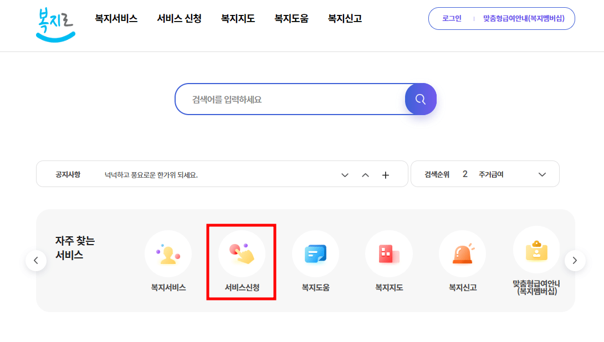Open the 복지서비스 menu item
Screen dimensions: 604x342
[115, 18]
